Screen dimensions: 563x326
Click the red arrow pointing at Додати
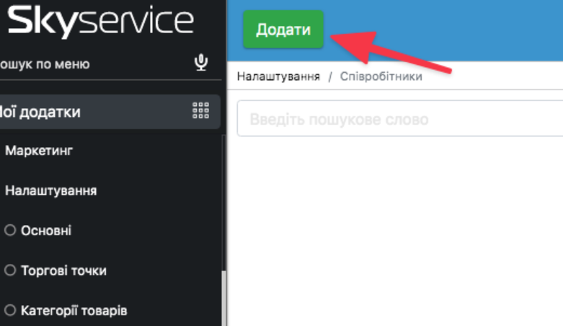click(396, 49)
